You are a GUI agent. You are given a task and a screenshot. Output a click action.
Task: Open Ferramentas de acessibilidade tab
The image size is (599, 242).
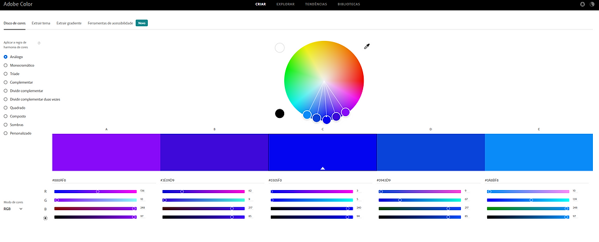pyautogui.click(x=111, y=23)
